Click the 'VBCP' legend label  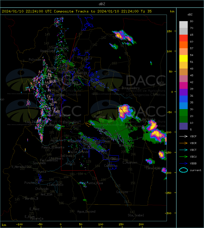193,136
